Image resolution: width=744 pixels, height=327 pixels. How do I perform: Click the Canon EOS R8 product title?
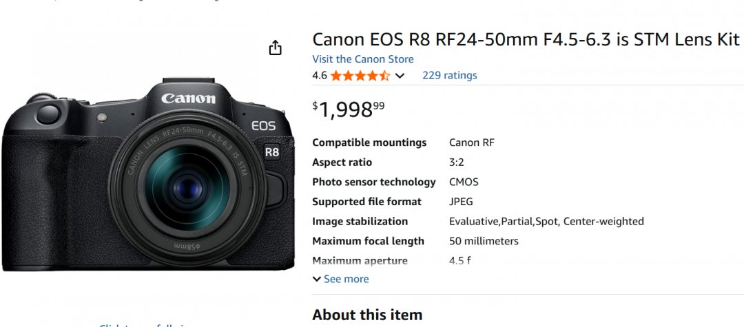tap(526, 39)
